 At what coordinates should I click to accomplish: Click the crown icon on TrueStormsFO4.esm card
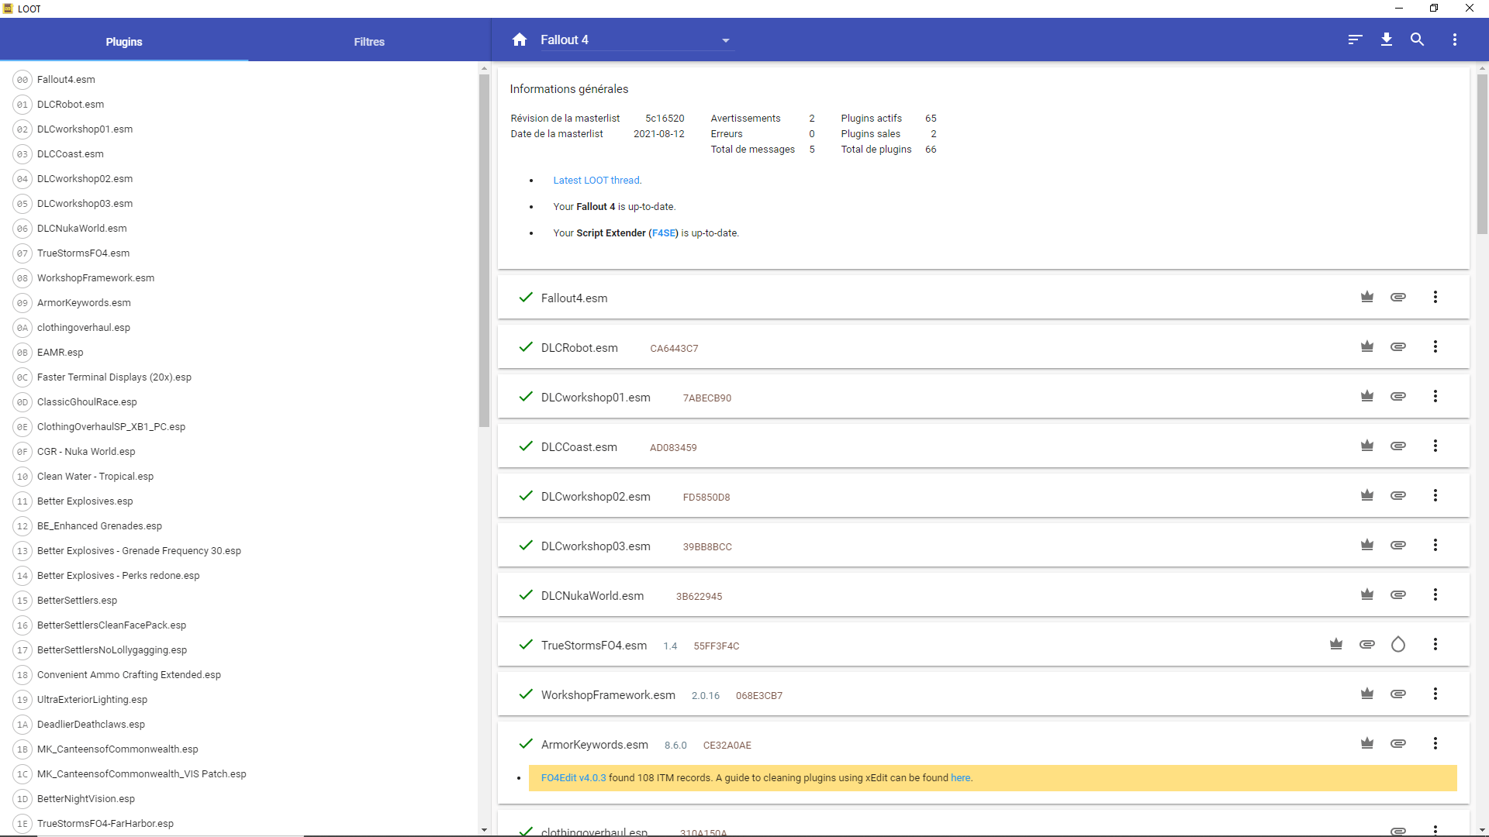tap(1336, 644)
